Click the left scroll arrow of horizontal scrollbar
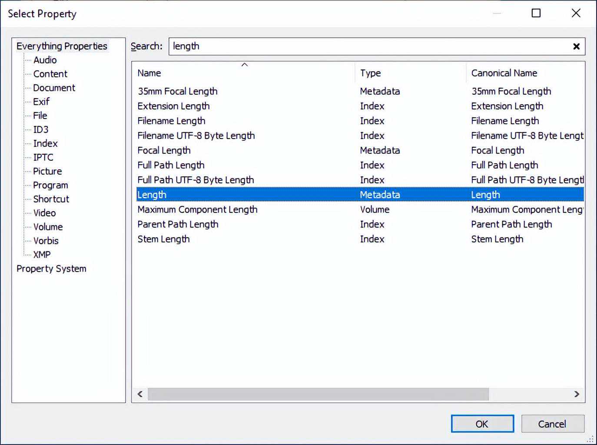This screenshot has height=445, width=597. click(140, 394)
